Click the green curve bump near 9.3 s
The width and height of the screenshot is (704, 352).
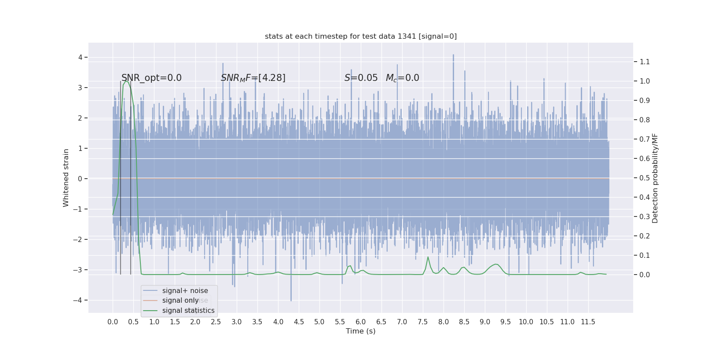pyautogui.click(x=496, y=264)
